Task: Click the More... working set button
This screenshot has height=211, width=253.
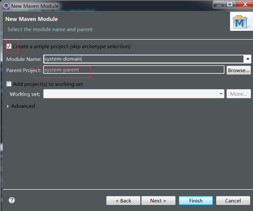Action: (x=239, y=94)
